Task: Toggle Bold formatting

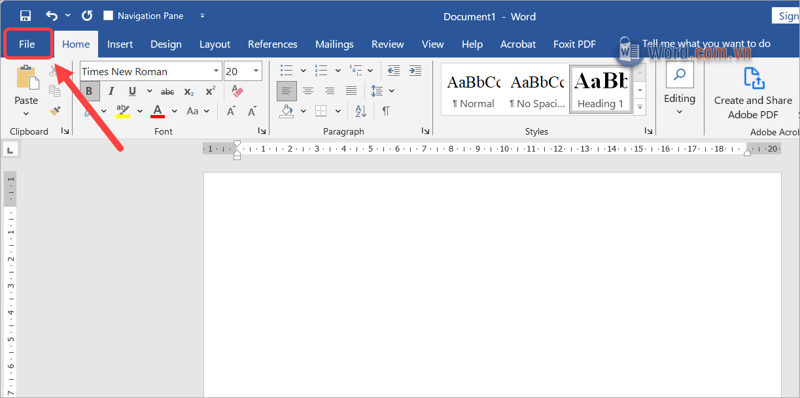Action: pyautogui.click(x=90, y=91)
